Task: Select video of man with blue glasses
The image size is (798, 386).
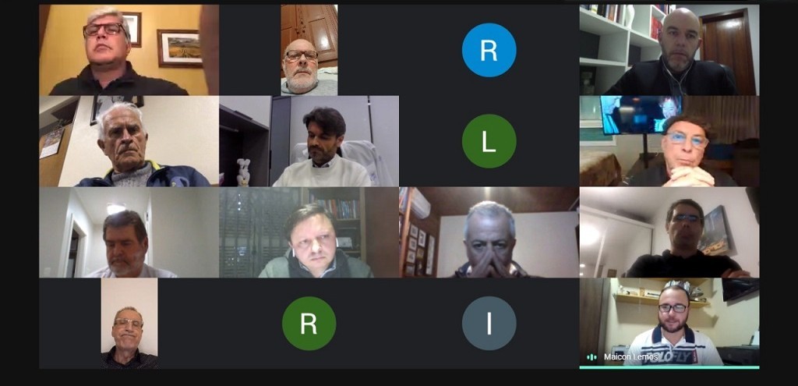Action: 669,141
